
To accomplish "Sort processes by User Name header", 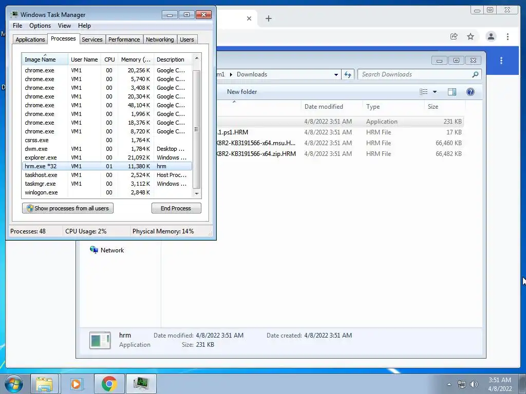I will pyautogui.click(x=84, y=60).
